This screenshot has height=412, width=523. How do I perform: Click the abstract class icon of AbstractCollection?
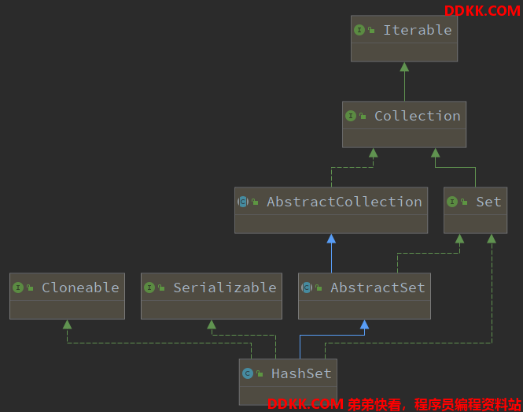pyautogui.click(x=243, y=202)
